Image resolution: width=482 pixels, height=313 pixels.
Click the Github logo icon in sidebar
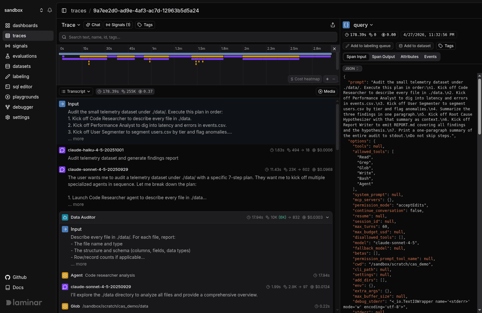click(8, 277)
